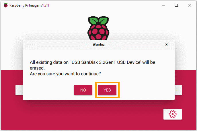This screenshot has width=197, height=131.
Task: Click the gray Warning dialog header bar
Action: [x=99, y=45]
